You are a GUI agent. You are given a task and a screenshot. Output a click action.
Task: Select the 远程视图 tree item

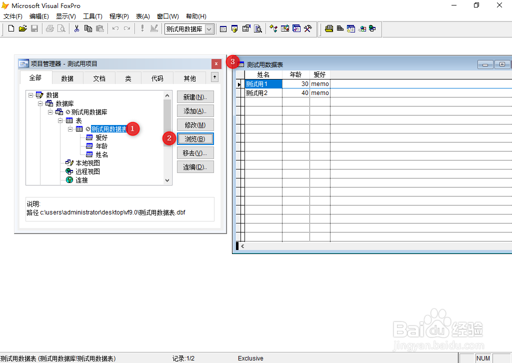[88, 171]
